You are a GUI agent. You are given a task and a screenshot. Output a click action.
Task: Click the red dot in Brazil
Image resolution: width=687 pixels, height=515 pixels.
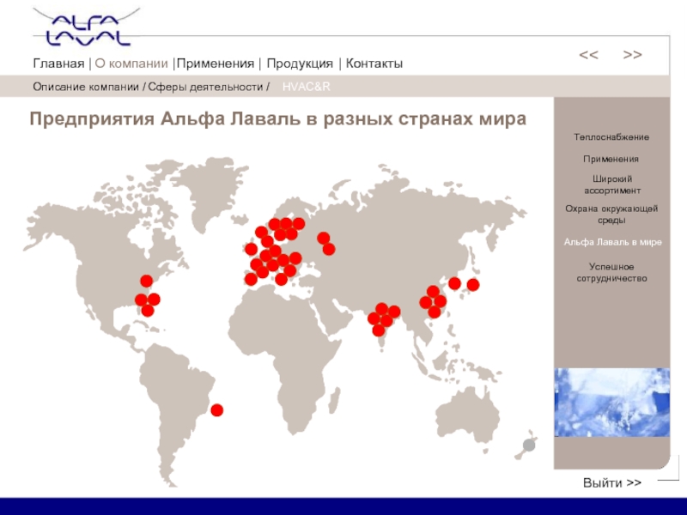217,410
